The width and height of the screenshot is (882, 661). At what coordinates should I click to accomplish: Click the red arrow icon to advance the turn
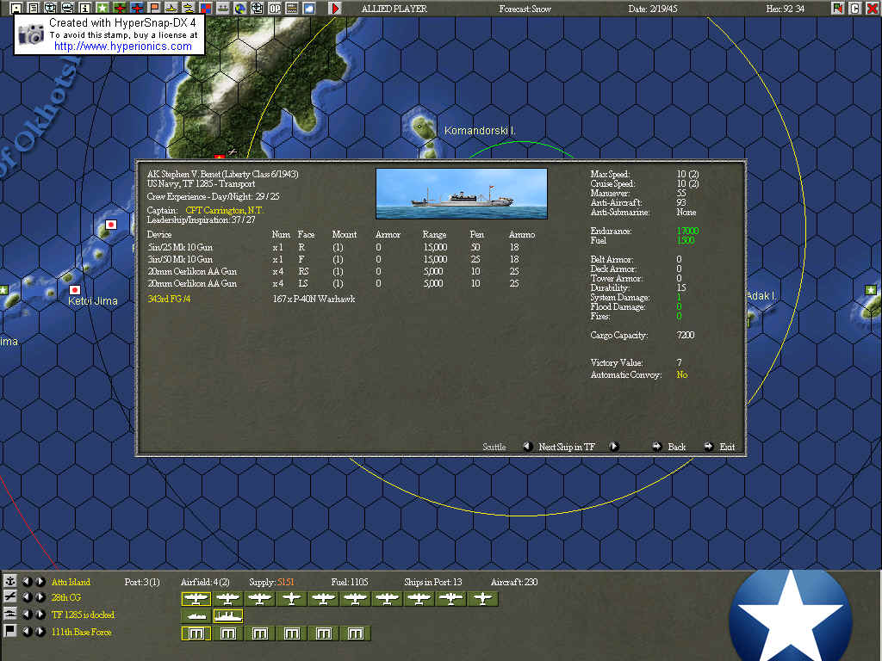coord(335,9)
